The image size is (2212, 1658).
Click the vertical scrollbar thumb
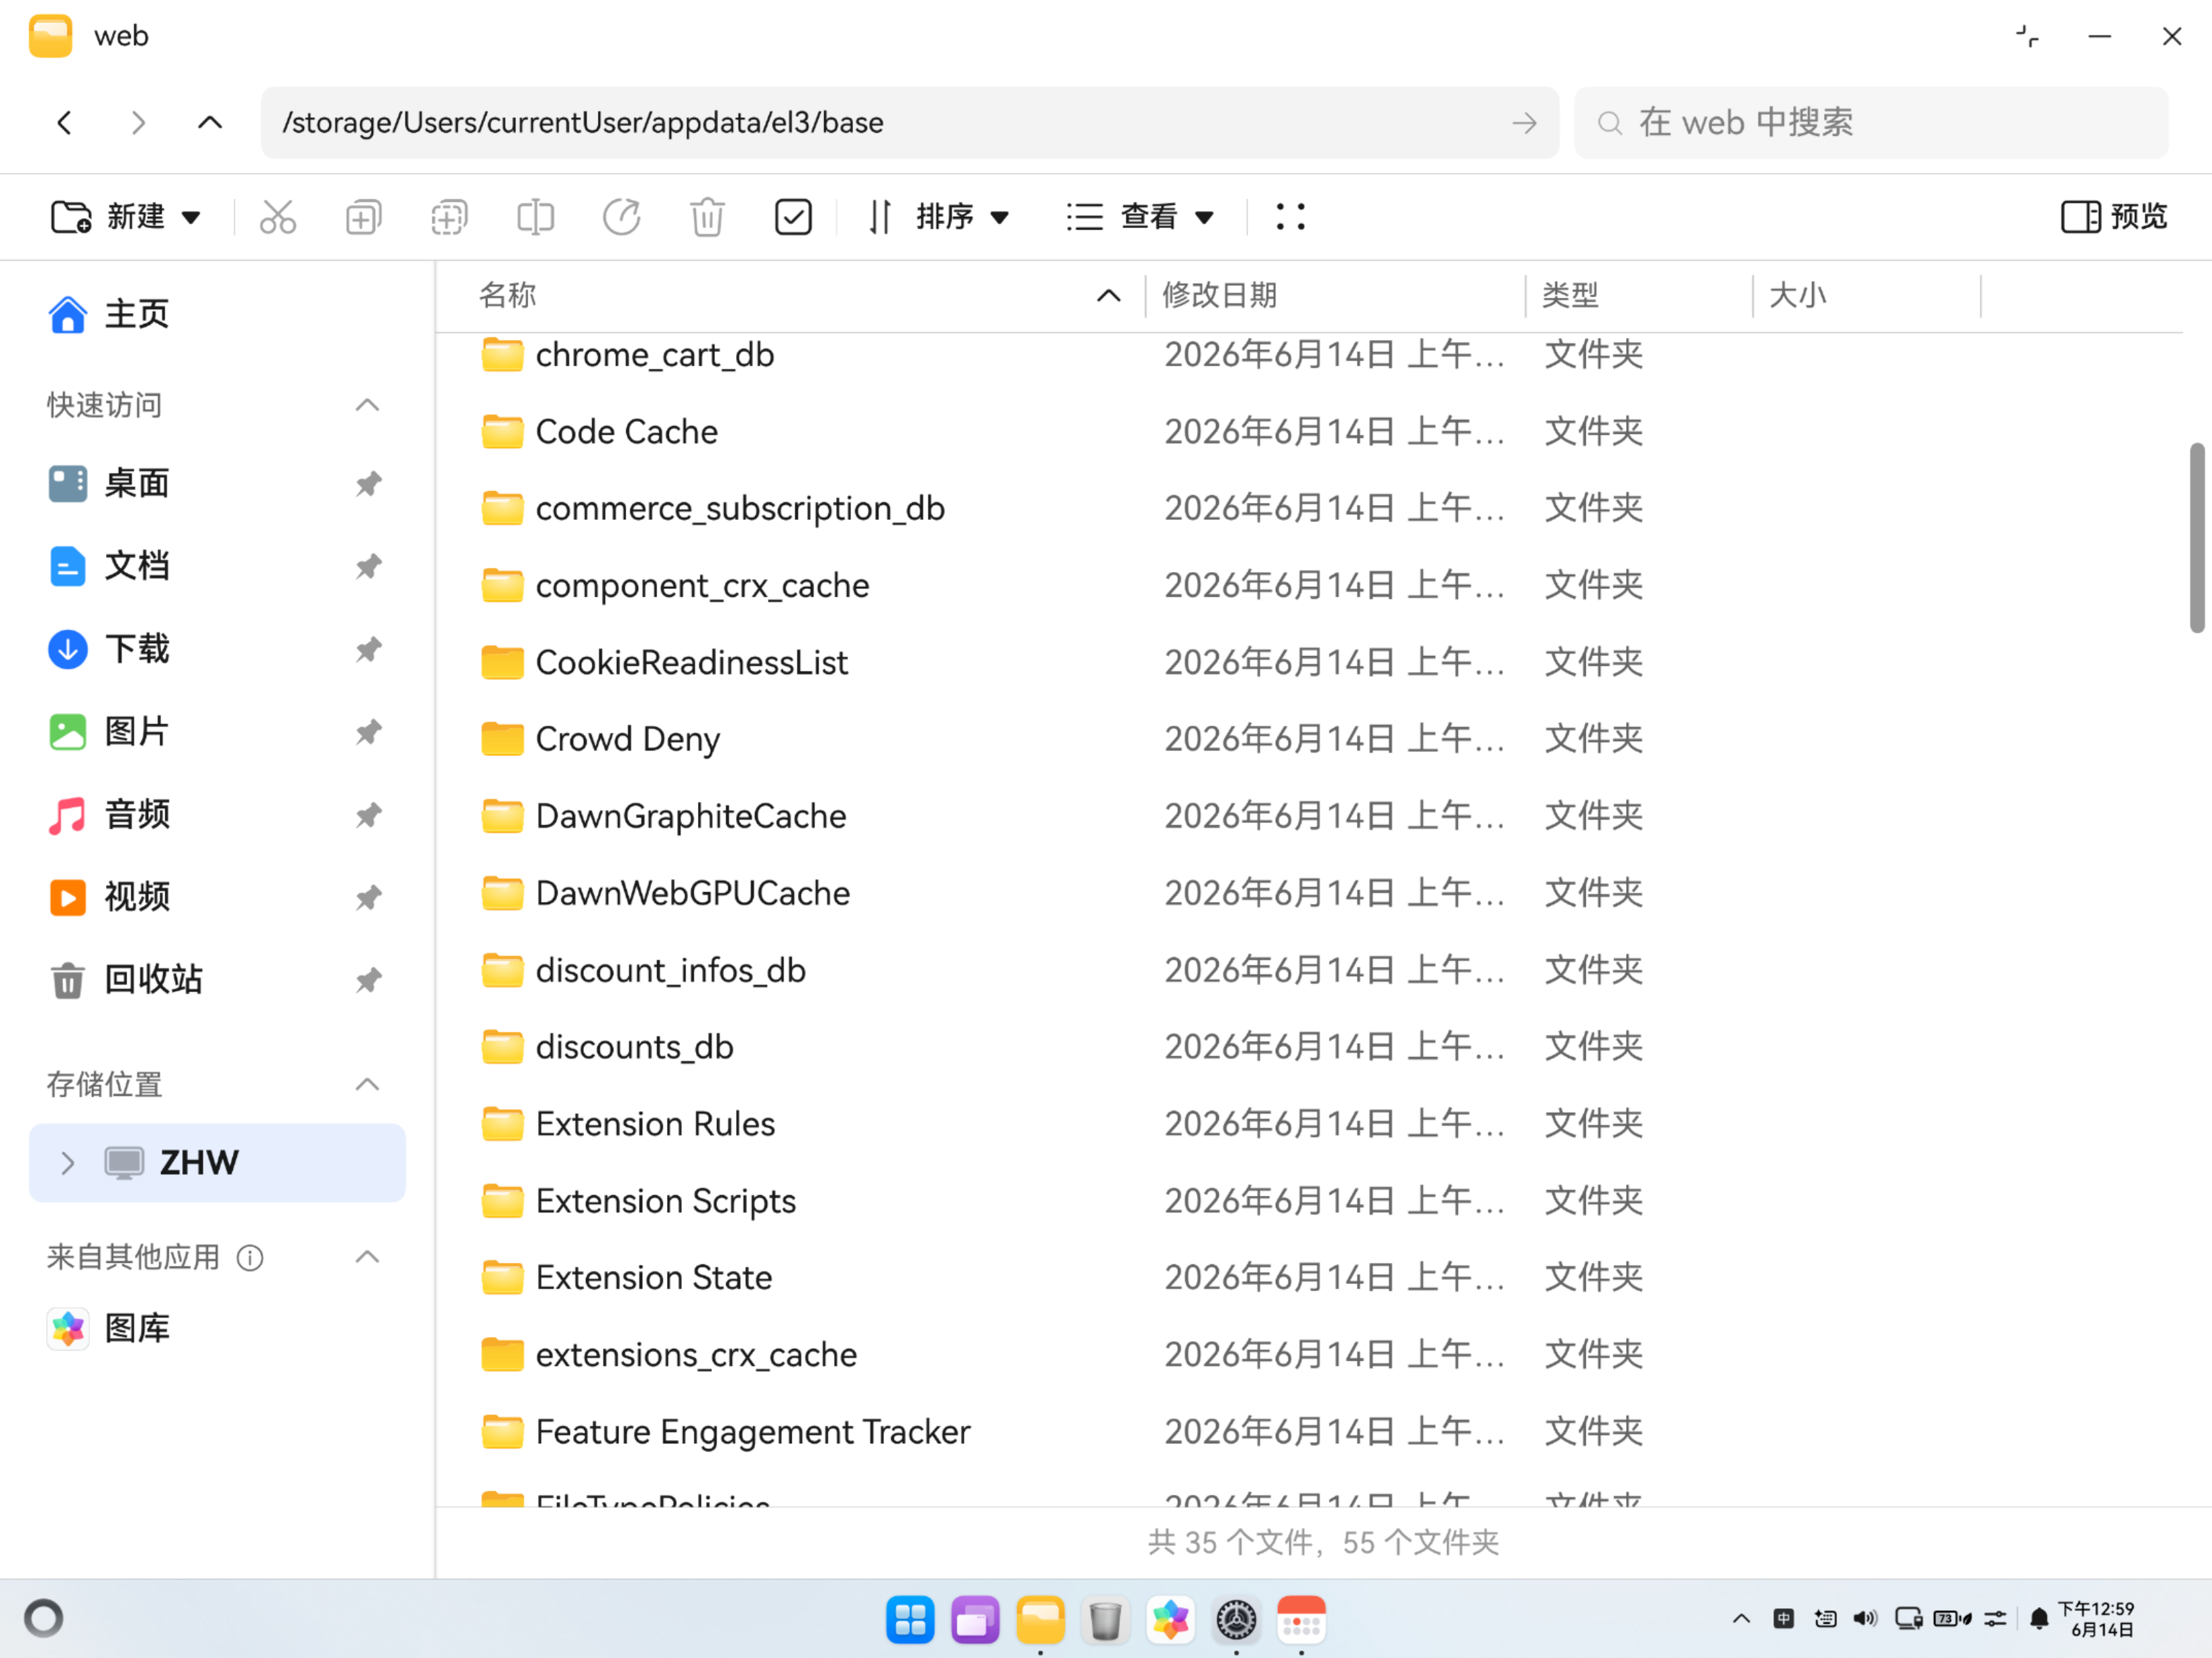pos(2197,538)
